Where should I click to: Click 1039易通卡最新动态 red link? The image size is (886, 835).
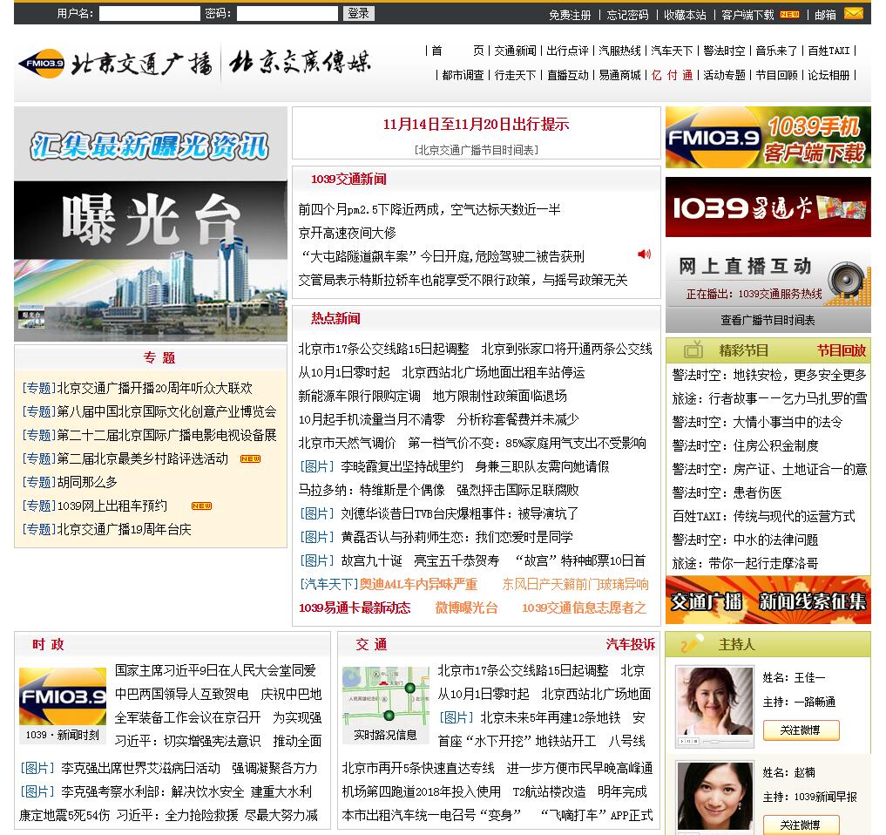[355, 608]
